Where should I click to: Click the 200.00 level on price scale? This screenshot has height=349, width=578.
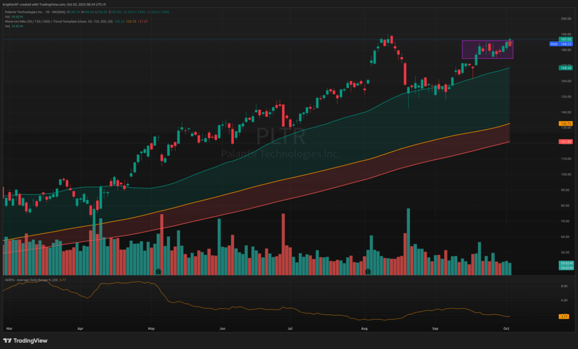(566, 19)
